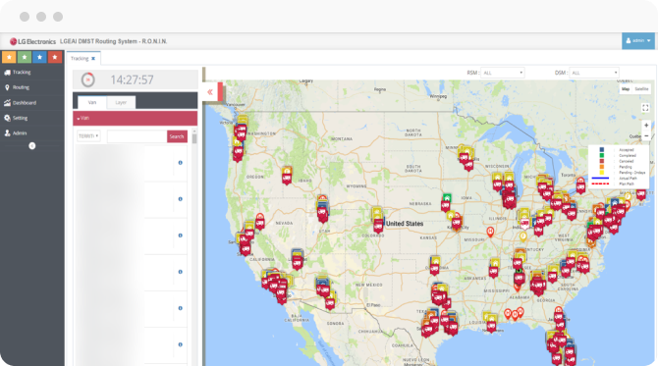Click the orange star shortcut icon
Screen dimensions: 658x366
(9, 57)
